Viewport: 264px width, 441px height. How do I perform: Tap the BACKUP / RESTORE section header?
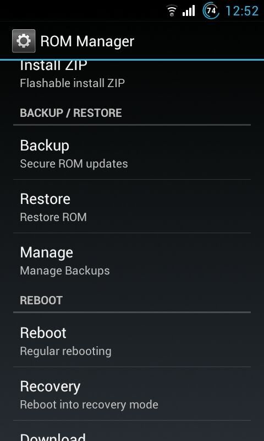71,113
